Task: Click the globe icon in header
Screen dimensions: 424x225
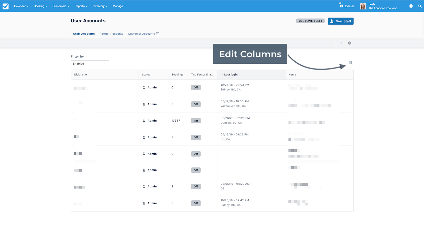Action: pos(411,6)
